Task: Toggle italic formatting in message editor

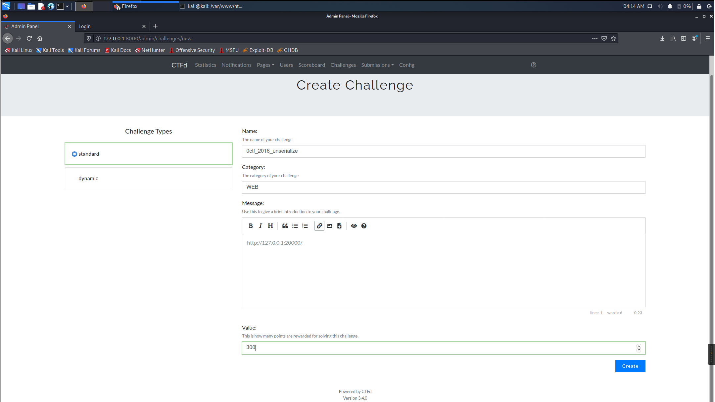Action: pyautogui.click(x=261, y=226)
